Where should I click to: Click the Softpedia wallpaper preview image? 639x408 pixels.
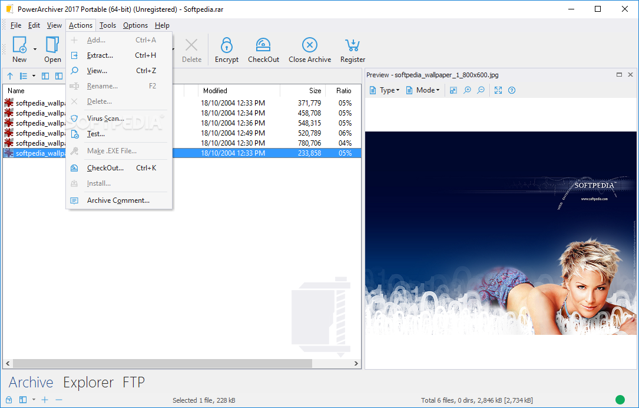click(501, 233)
